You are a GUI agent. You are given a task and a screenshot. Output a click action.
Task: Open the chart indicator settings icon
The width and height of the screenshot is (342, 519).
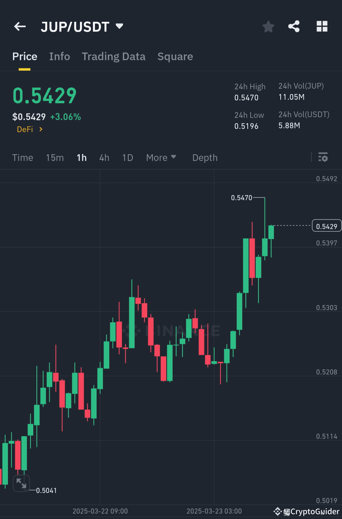[323, 157]
